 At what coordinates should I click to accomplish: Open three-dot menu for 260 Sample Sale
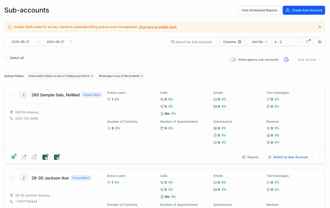click(318, 157)
